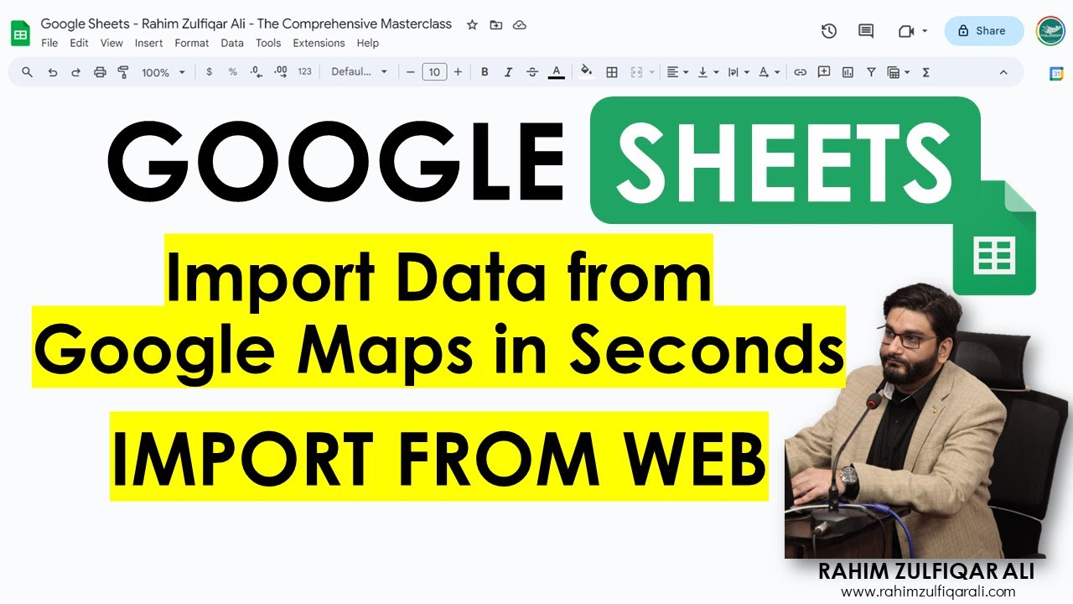The height and width of the screenshot is (604, 1073).
Task: Toggle bold formatting
Action: [x=485, y=72]
